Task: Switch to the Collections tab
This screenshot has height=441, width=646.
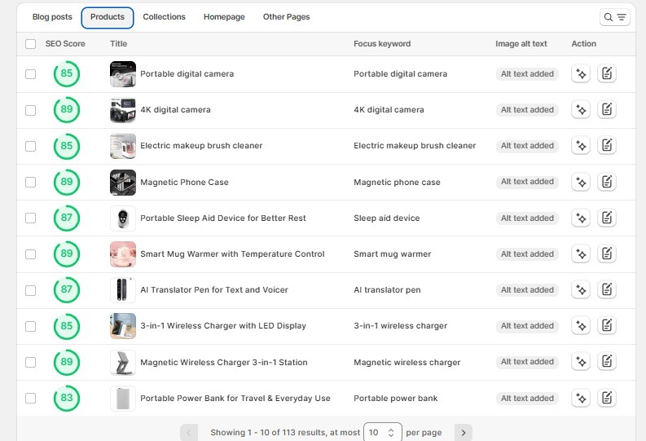Action: [164, 17]
